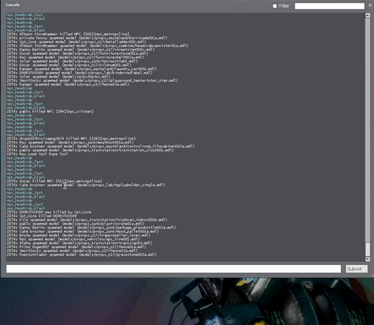Click the console scrollbar up arrow
This screenshot has height=325, width=374.
click(x=367, y=15)
